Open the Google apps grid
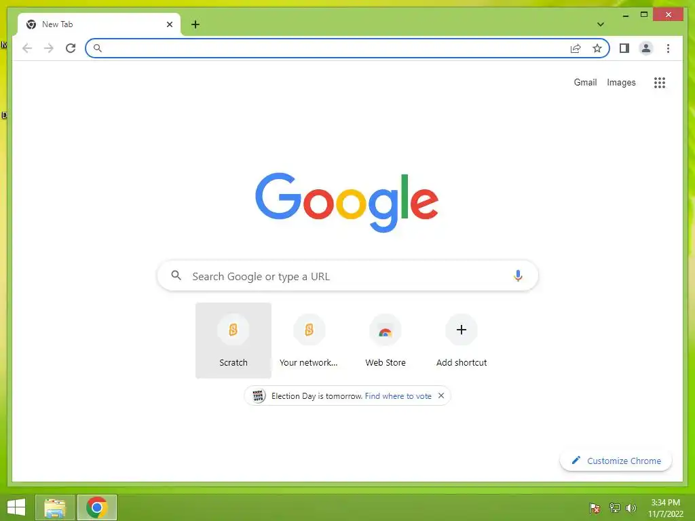The image size is (695, 521). 660,82
